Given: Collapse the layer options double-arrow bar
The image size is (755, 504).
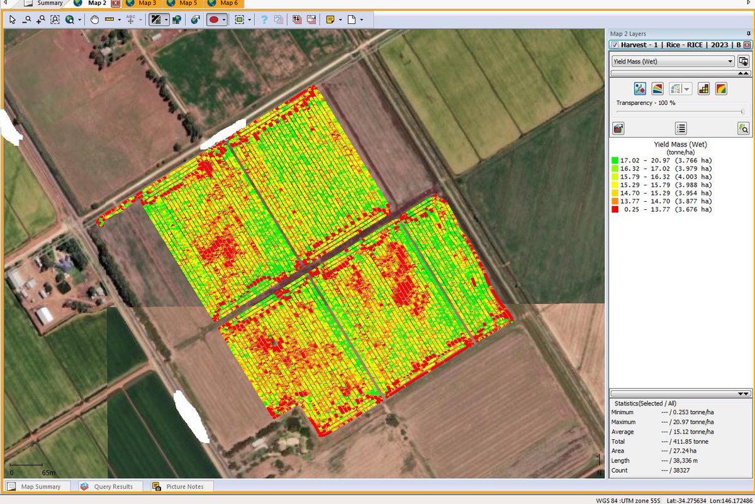Looking at the screenshot, I should [x=681, y=74].
